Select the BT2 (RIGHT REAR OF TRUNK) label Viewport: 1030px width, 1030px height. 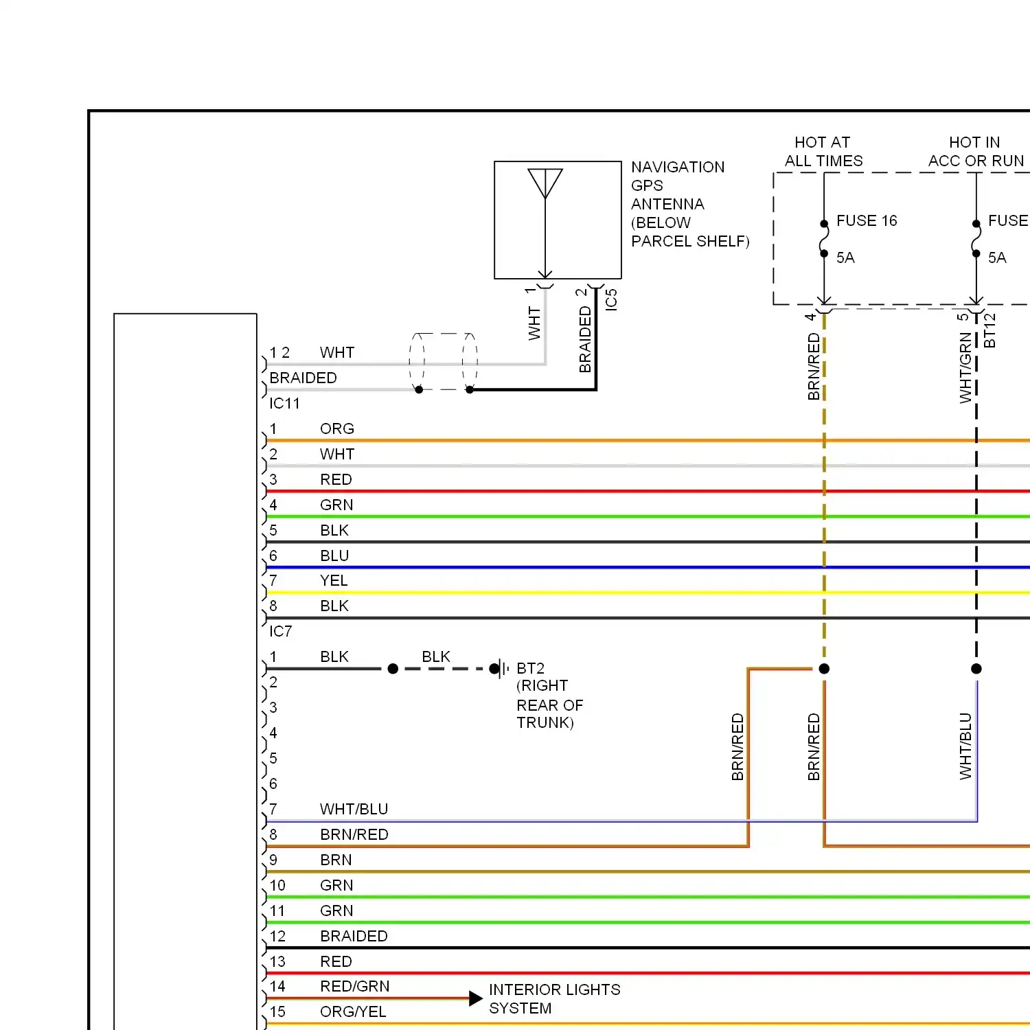(x=549, y=695)
